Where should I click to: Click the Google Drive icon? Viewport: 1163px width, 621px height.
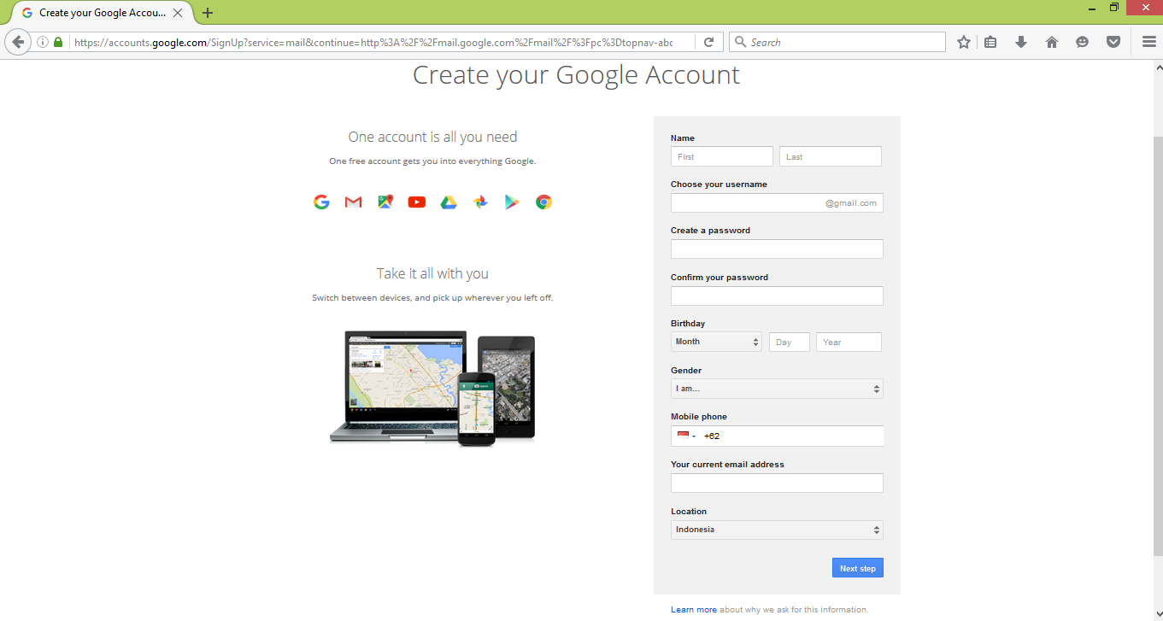(x=449, y=202)
